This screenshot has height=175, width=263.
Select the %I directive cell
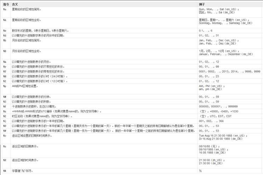[x=5, y=81]
